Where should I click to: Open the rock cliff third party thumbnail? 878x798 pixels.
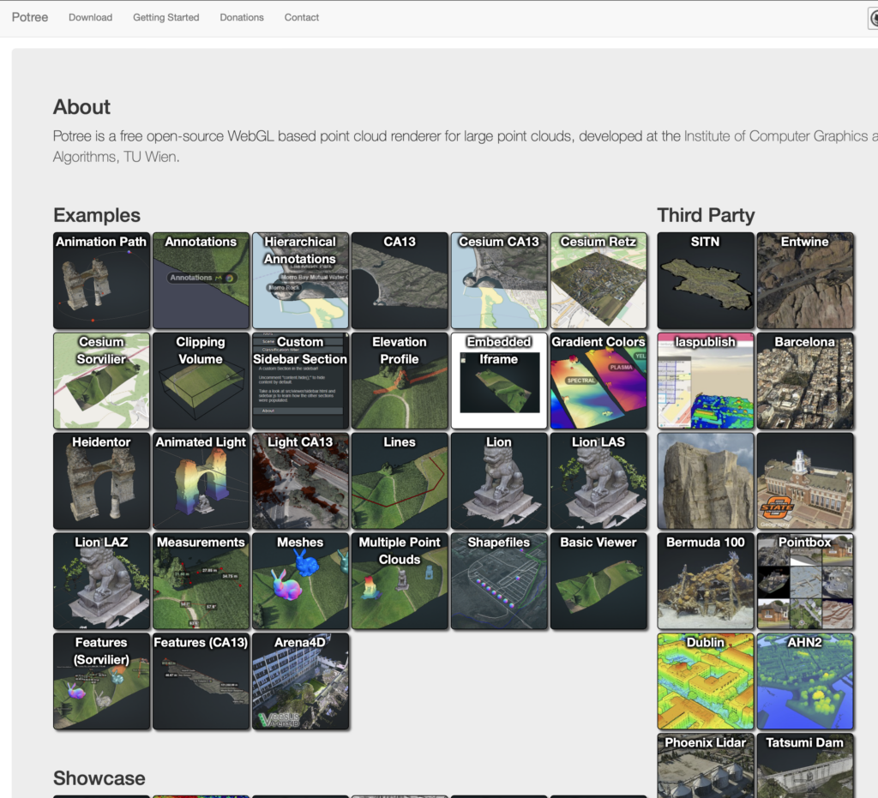click(x=706, y=481)
